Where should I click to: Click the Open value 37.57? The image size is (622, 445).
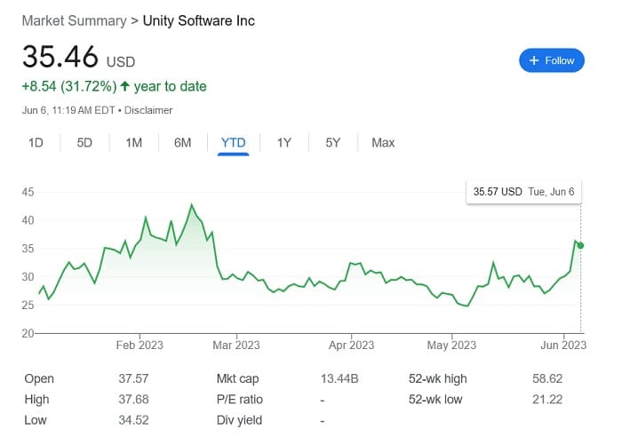pyautogui.click(x=133, y=378)
